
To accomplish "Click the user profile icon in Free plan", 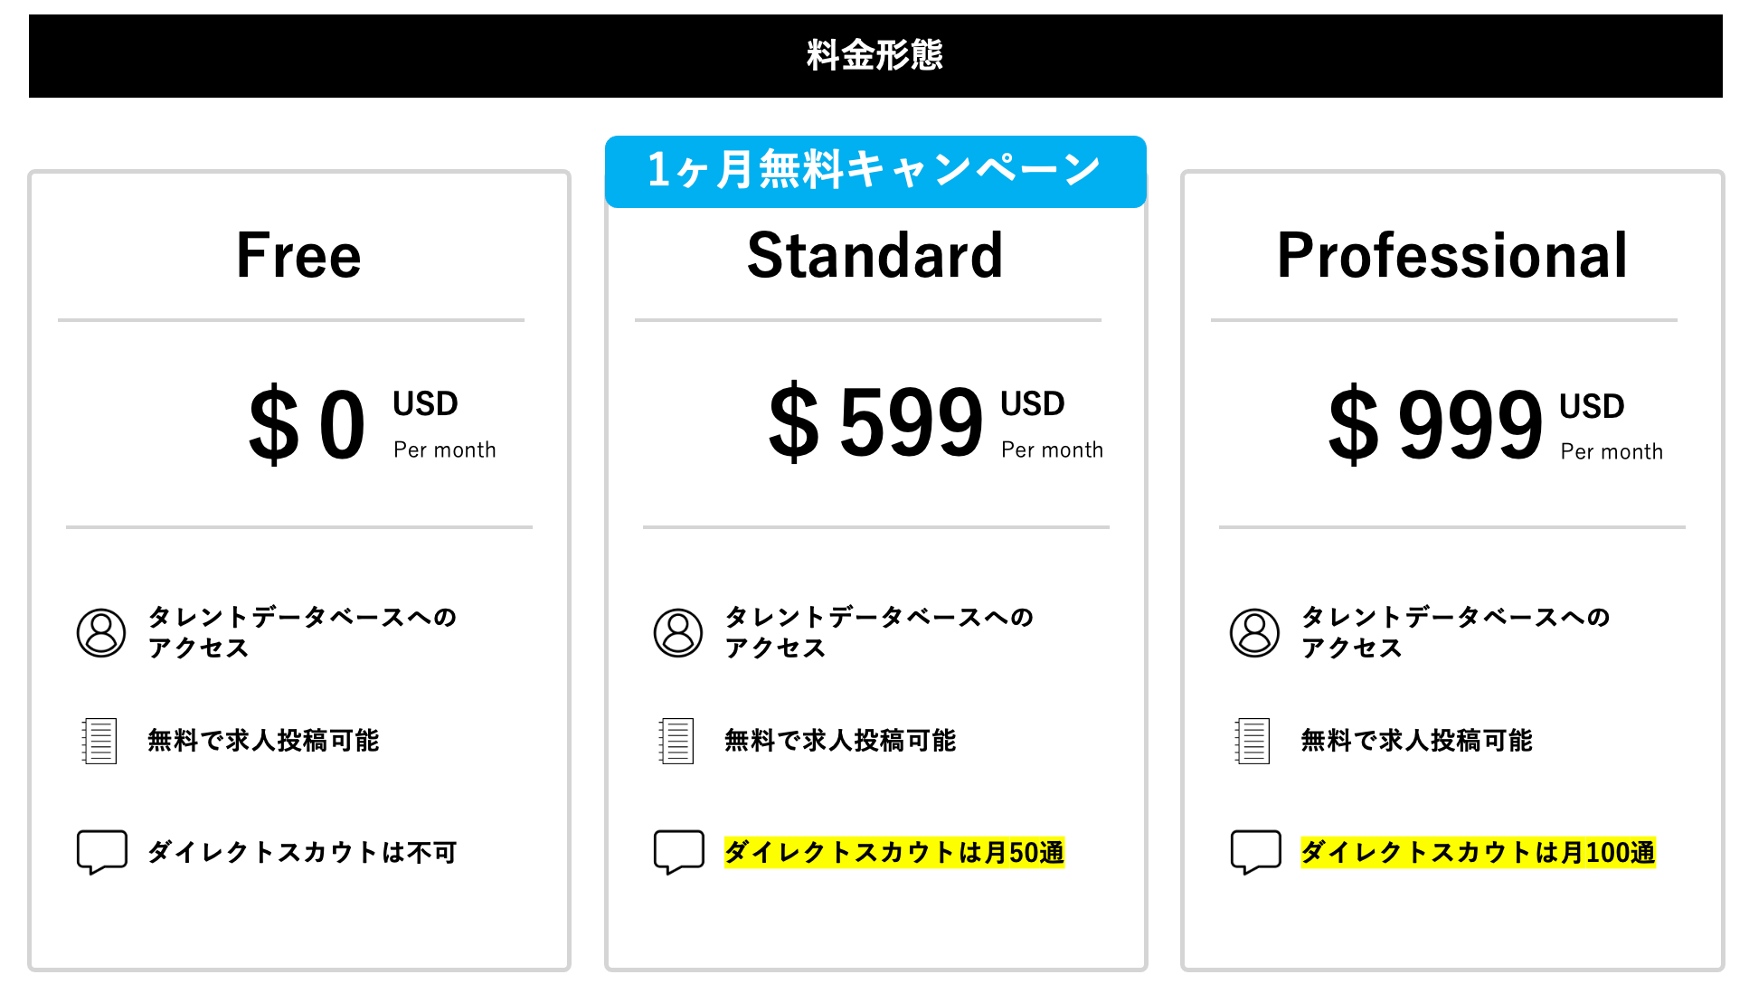I will click(x=101, y=632).
